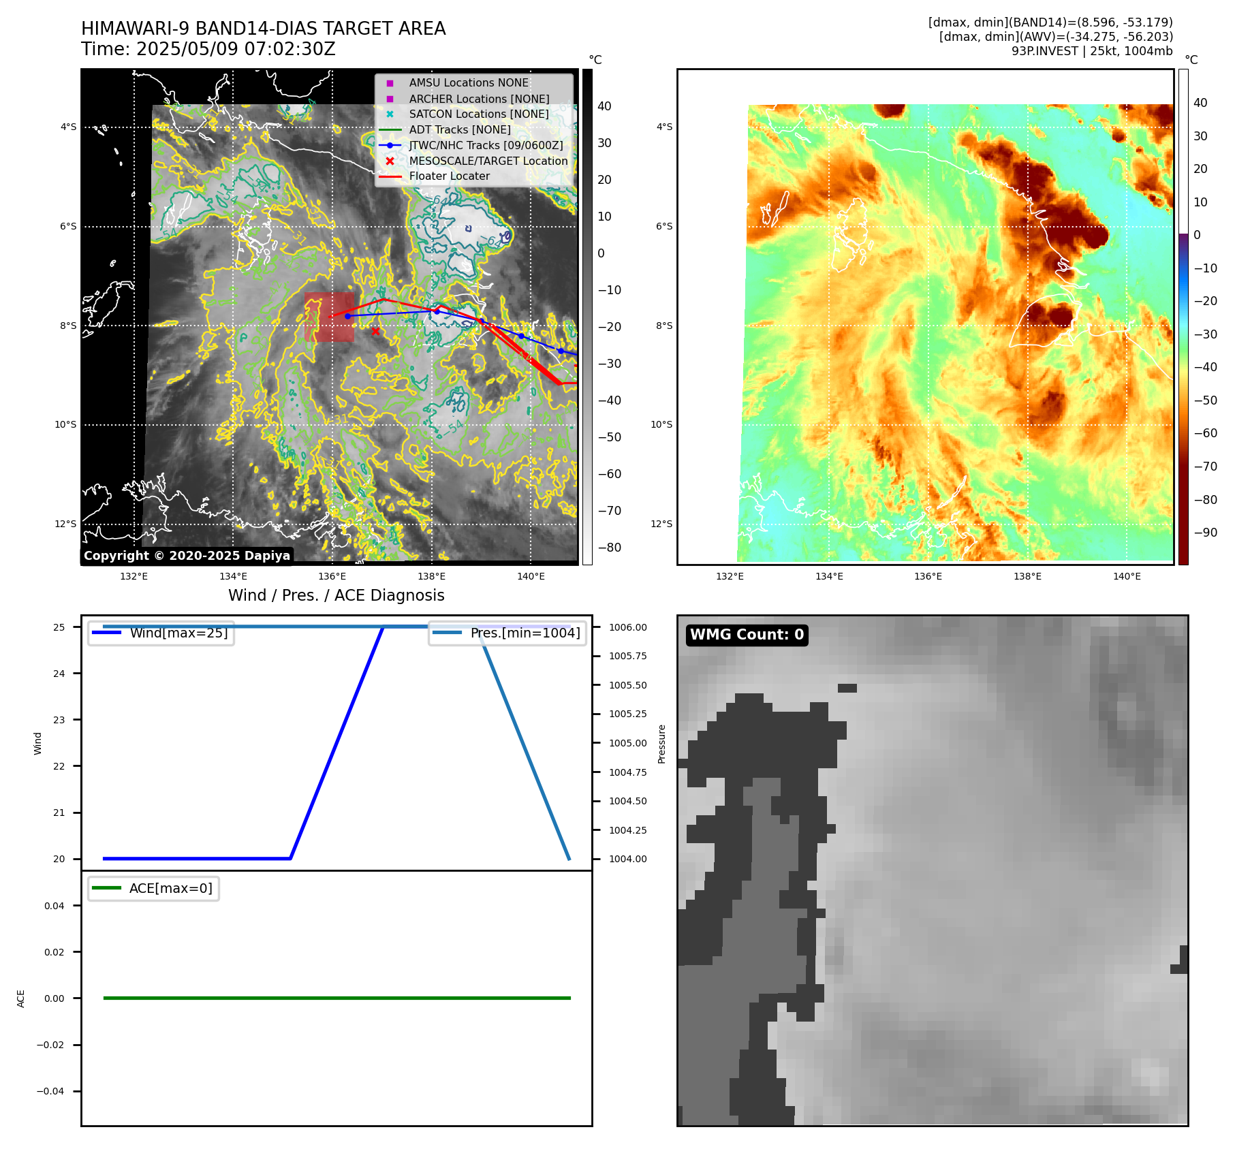Click the Pressure axis label

click(x=661, y=744)
